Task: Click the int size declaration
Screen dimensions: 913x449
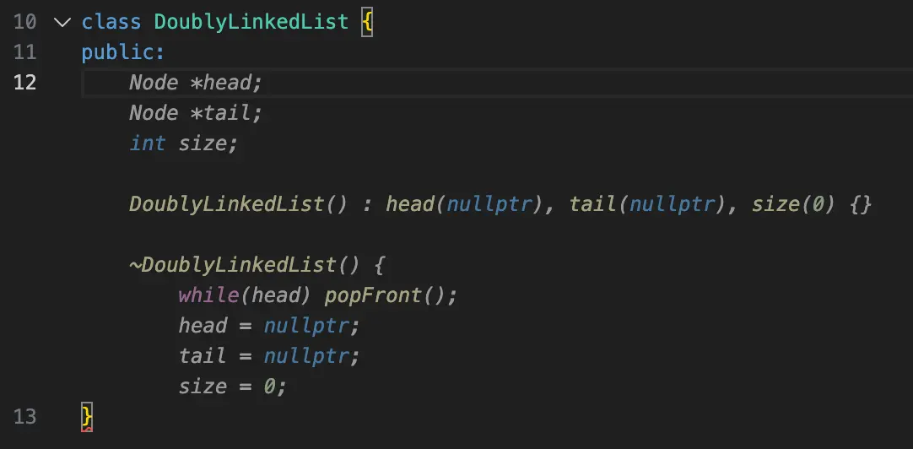Action: pyautogui.click(x=184, y=143)
